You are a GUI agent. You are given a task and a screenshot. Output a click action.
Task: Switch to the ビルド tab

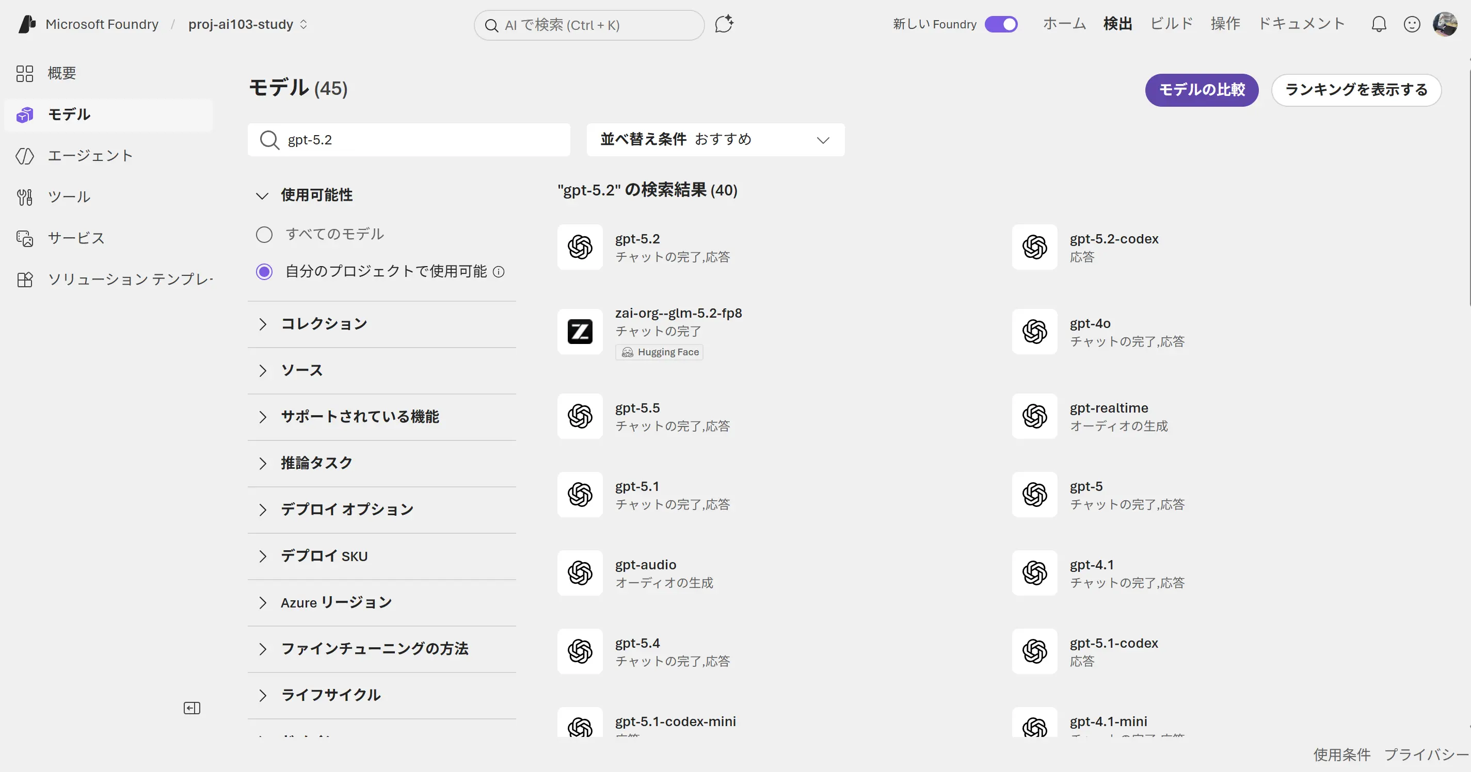[x=1171, y=24]
